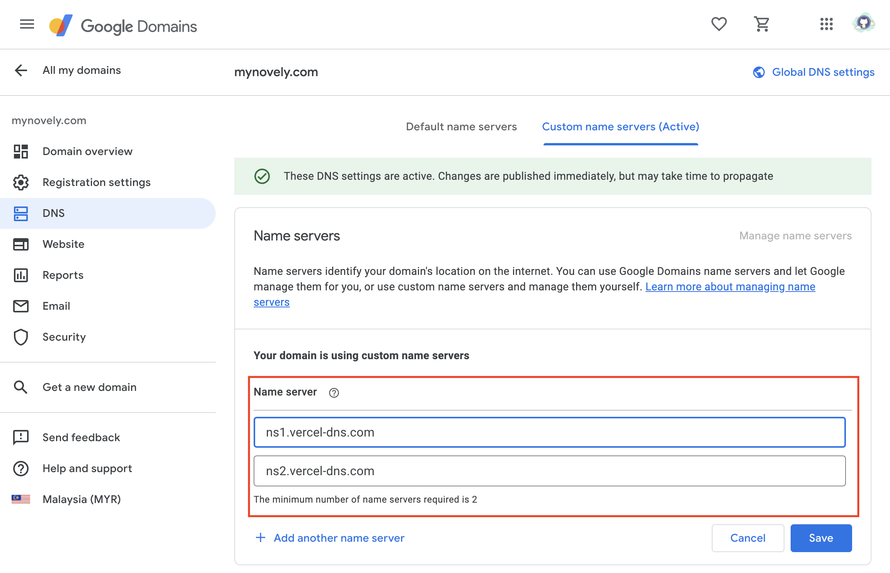Click the Global DNS settings globe icon

click(x=759, y=72)
